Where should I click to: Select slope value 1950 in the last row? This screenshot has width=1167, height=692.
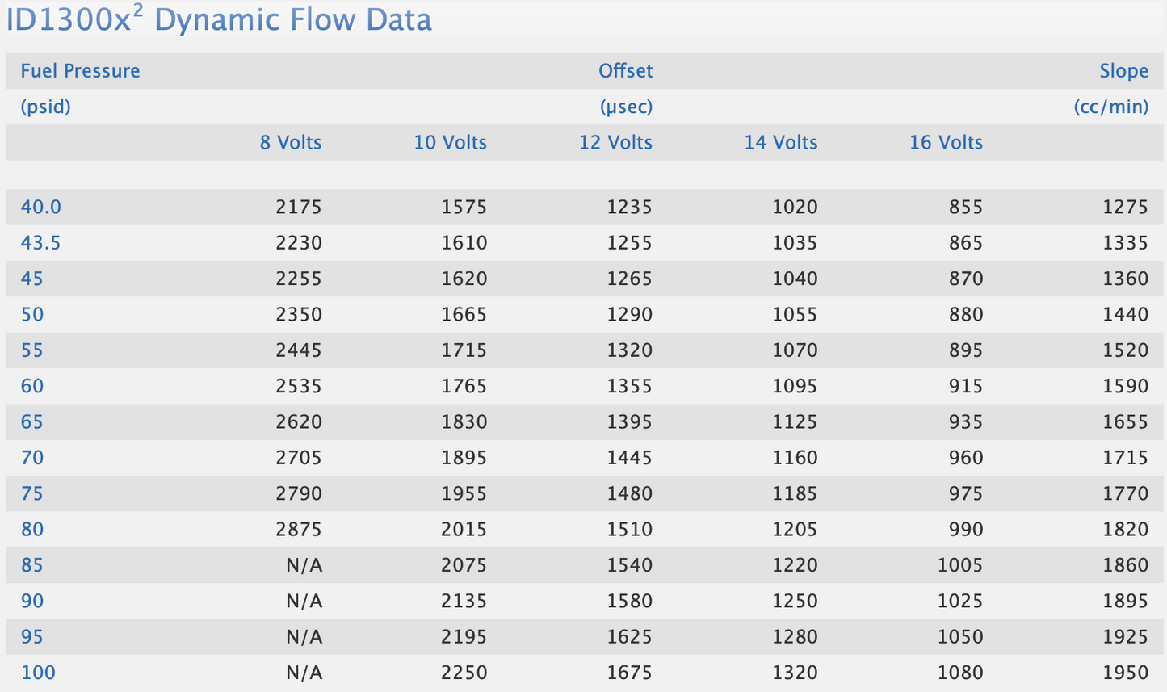click(x=1125, y=673)
